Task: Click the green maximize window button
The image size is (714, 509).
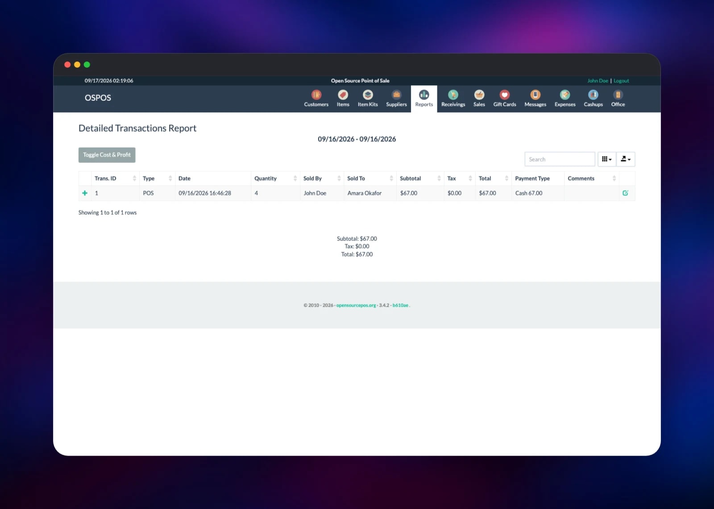Action: coord(87,65)
